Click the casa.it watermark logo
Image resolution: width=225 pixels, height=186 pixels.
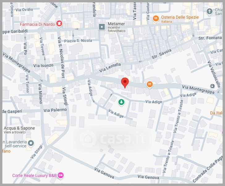112,139
